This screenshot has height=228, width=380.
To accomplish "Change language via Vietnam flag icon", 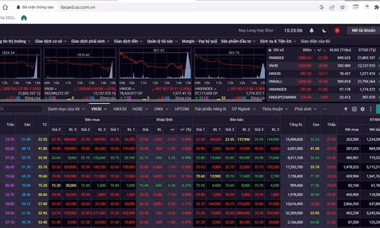I will tap(337, 30).
